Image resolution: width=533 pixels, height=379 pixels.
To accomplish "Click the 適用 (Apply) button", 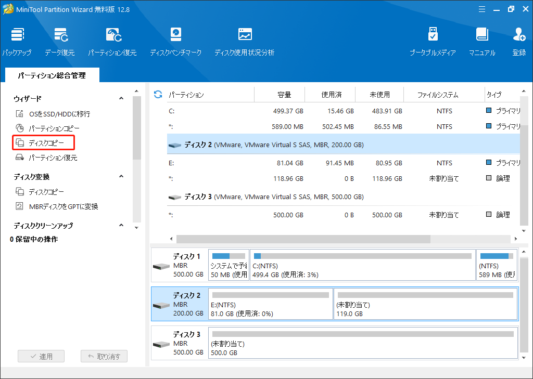I will tap(41, 356).
